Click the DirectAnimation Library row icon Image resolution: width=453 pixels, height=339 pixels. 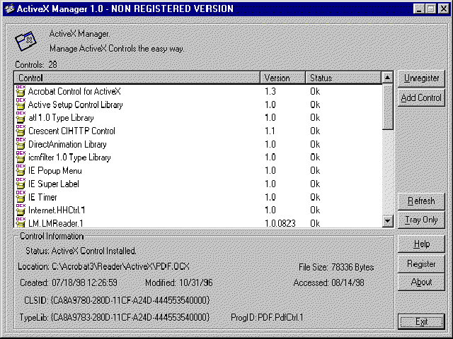click(20, 144)
